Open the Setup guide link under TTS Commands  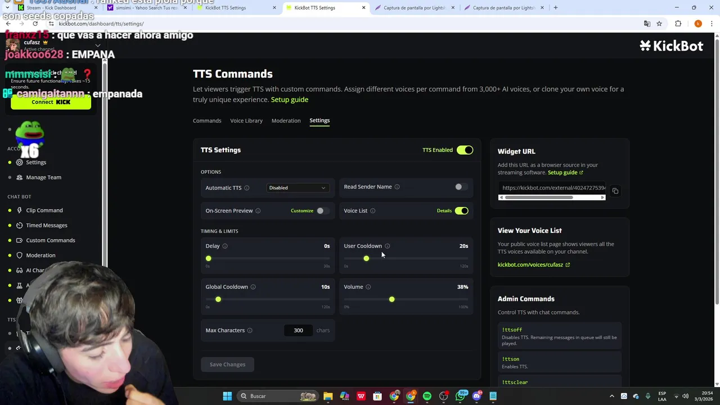pyautogui.click(x=290, y=100)
